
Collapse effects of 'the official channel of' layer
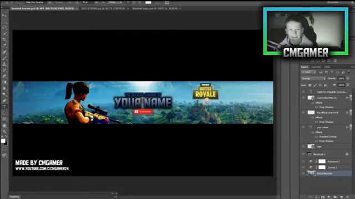(x=351, y=113)
